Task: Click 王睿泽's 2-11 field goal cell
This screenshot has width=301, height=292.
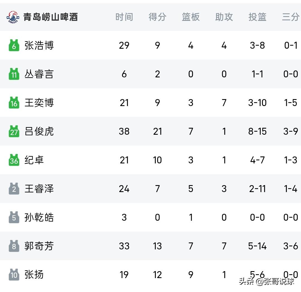Action: [x=257, y=189]
